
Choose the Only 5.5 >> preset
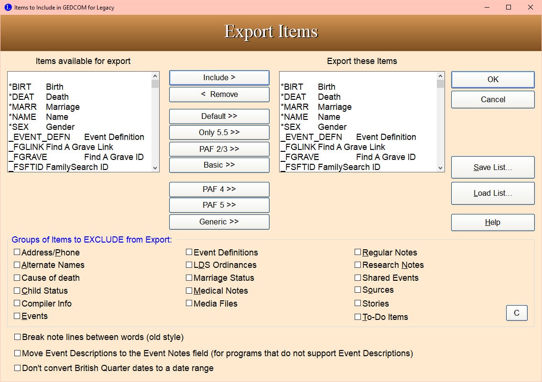[x=219, y=133]
